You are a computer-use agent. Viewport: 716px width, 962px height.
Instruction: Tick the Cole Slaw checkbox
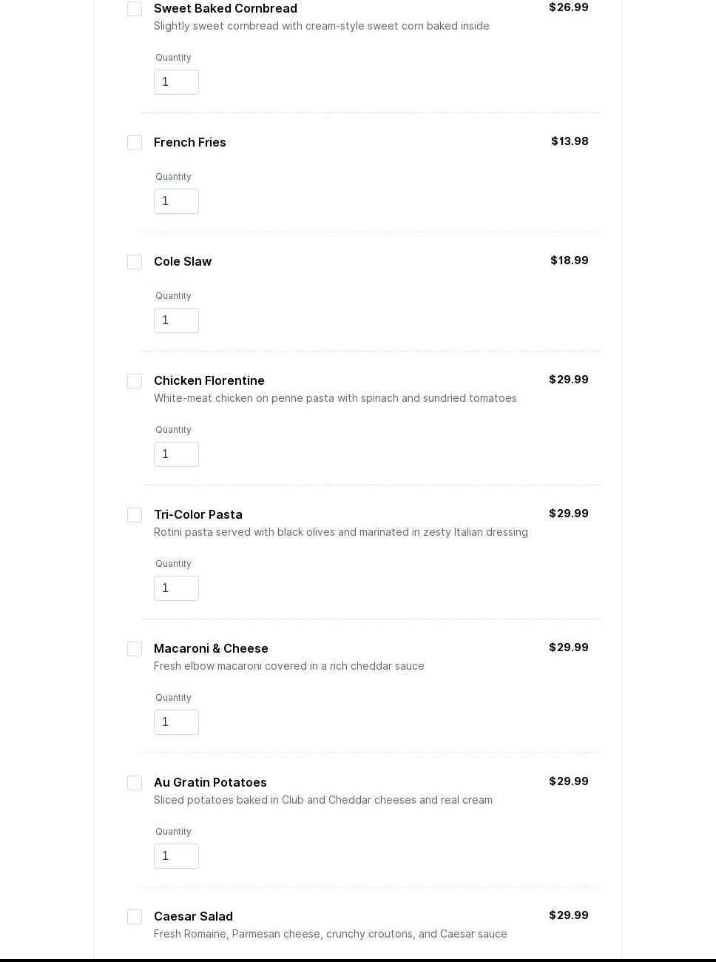[x=135, y=262]
